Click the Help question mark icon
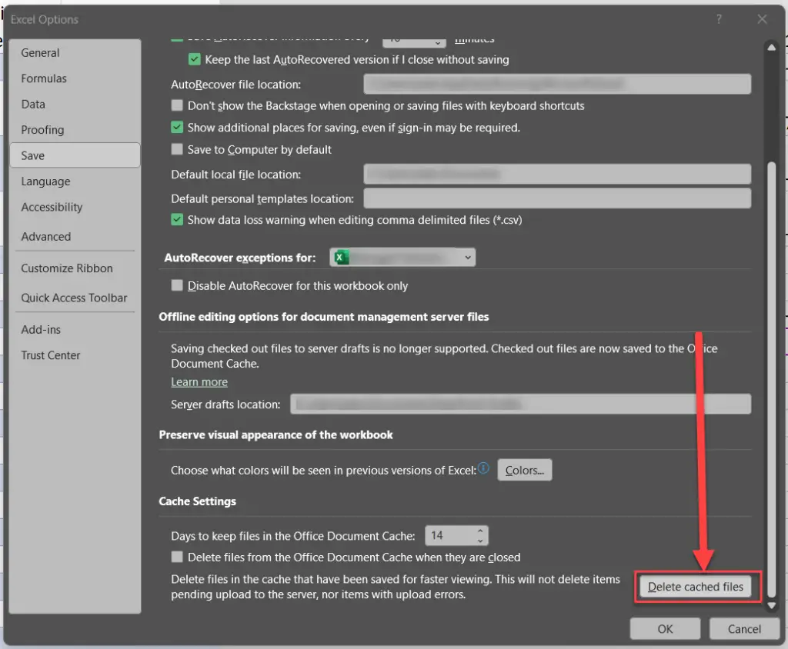The image size is (788, 649). pyautogui.click(x=720, y=19)
